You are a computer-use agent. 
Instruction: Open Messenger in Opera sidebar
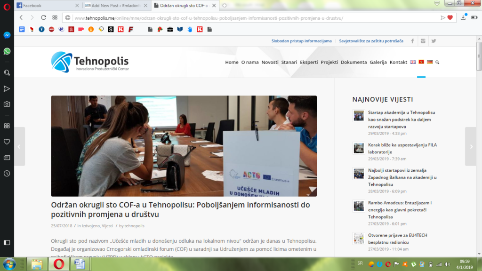[7, 35]
